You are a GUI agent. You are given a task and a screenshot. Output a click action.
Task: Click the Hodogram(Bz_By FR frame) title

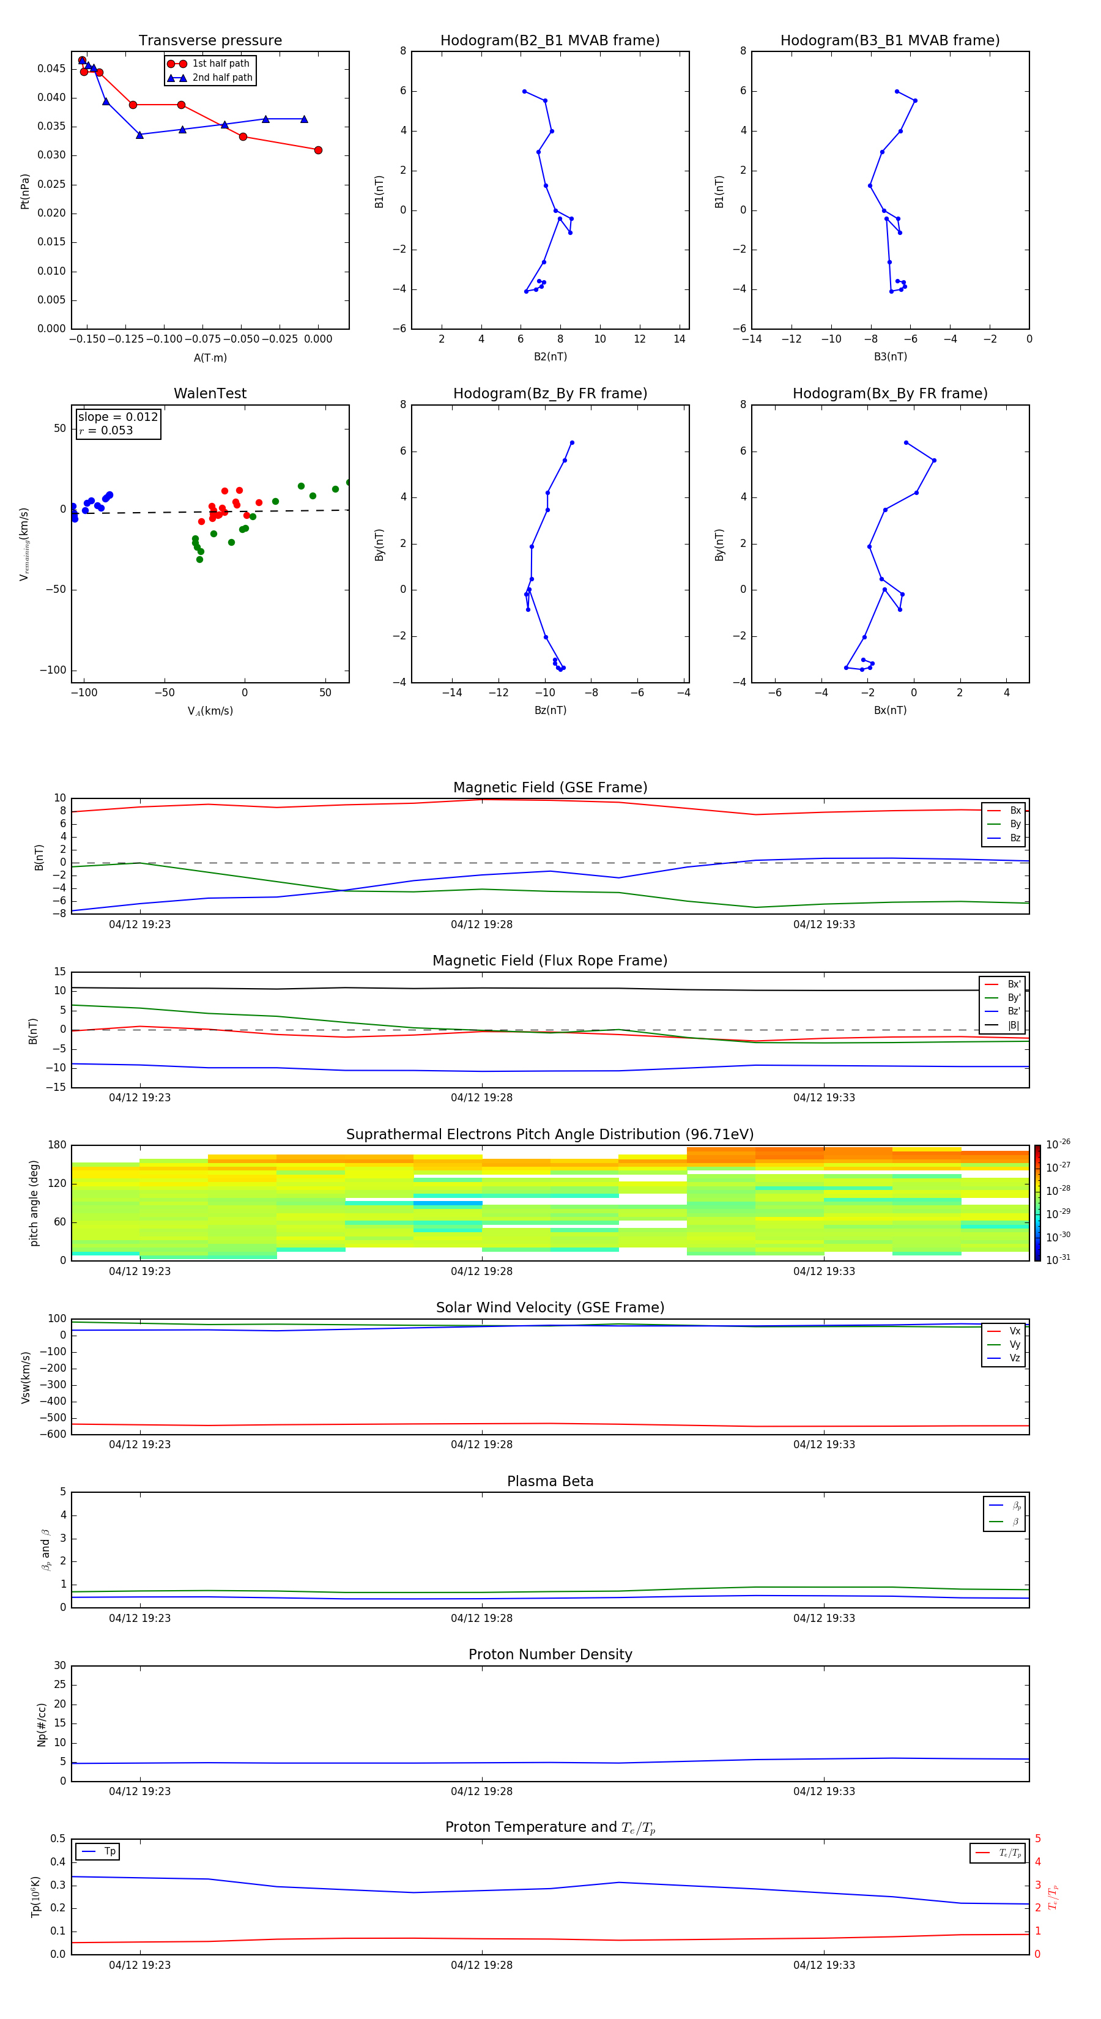550,393
